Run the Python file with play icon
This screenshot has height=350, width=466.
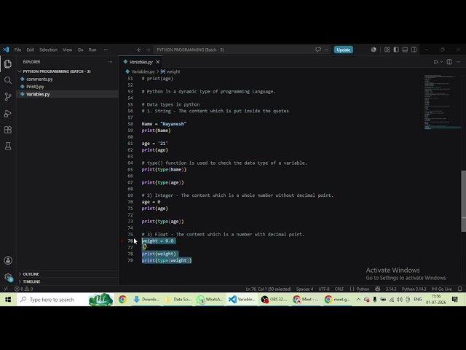(435, 62)
